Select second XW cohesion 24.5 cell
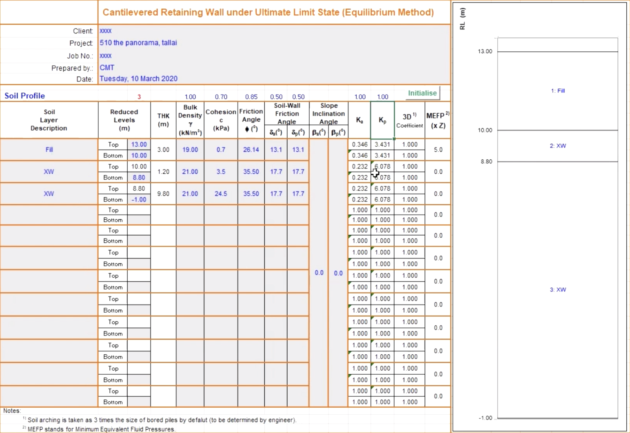Image resolution: width=630 pixels, height=433 pixels. click(221, 194)
